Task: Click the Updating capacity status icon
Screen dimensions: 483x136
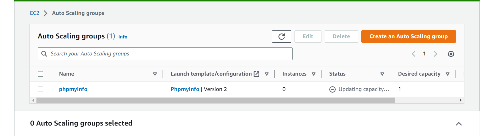Action: tap(332, 89)
